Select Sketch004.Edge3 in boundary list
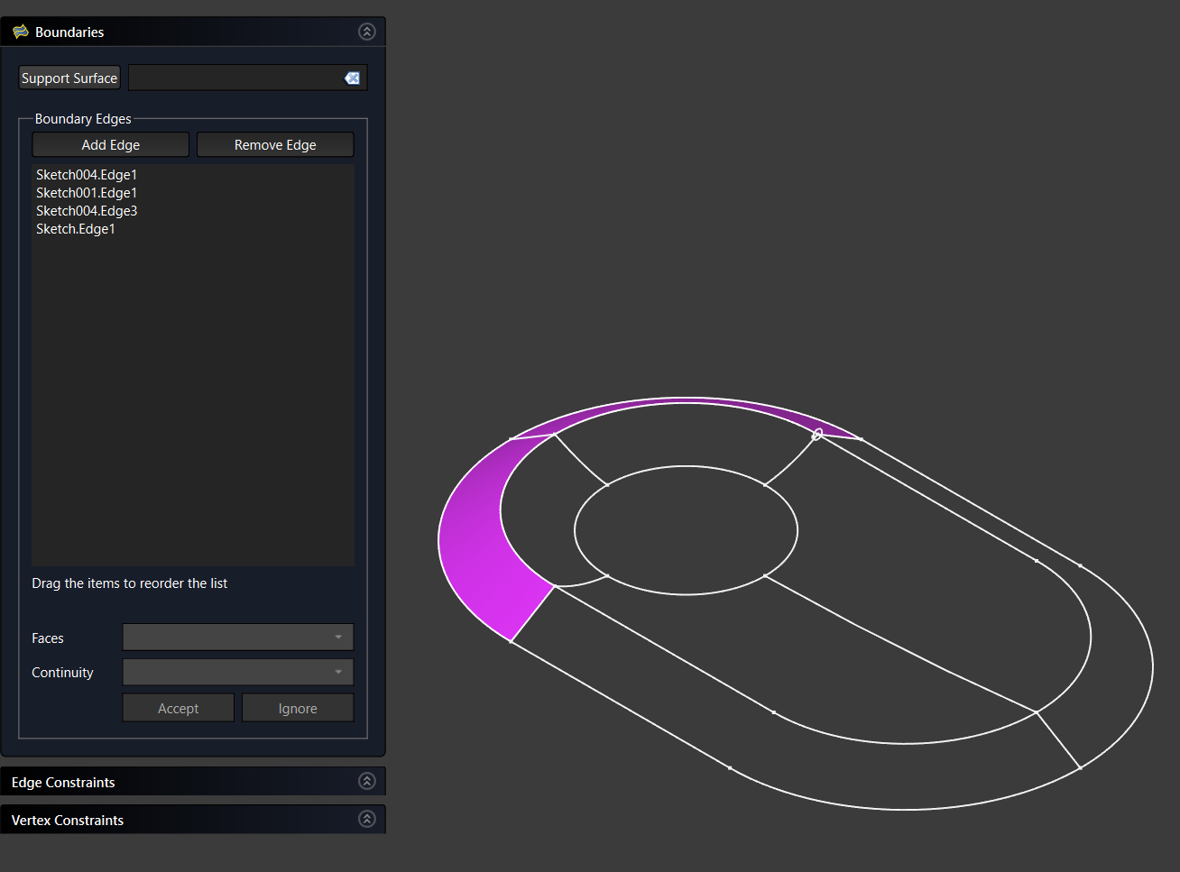The image size is (1180, 872). tap(87, 211)
